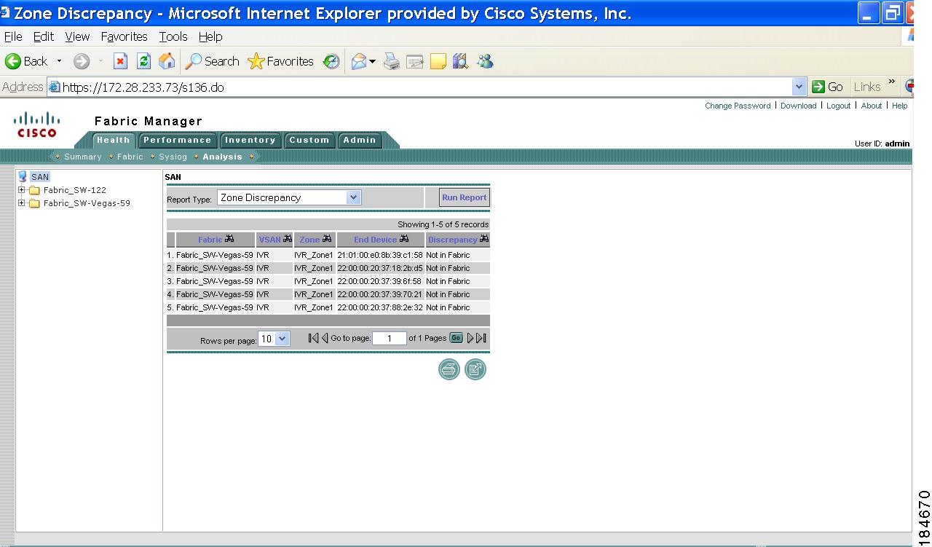Open the Fabric sub-tab

tap(130, 157)
